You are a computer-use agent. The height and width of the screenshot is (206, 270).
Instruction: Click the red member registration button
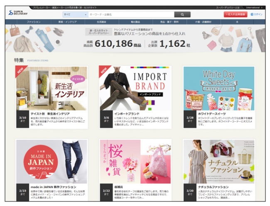coord(236,14)
